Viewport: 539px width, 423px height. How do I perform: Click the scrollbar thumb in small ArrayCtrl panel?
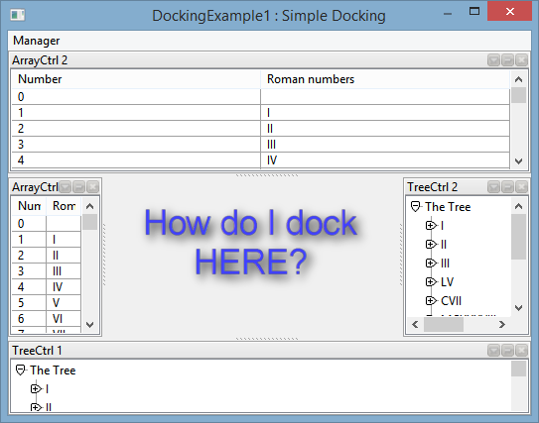click(x=89, y=222)
